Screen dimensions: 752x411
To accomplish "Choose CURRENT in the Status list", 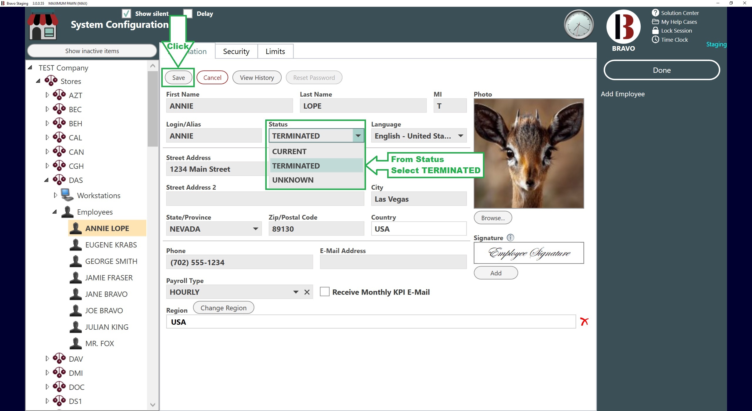I will tap(316, 151).
